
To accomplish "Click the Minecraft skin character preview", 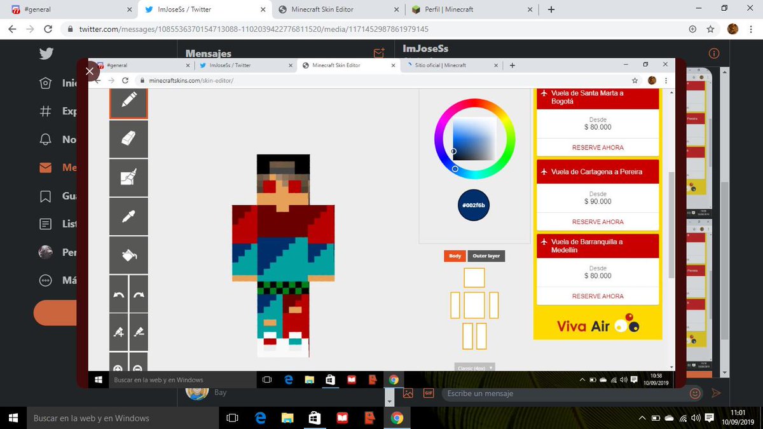I will [x=284, y=255].
